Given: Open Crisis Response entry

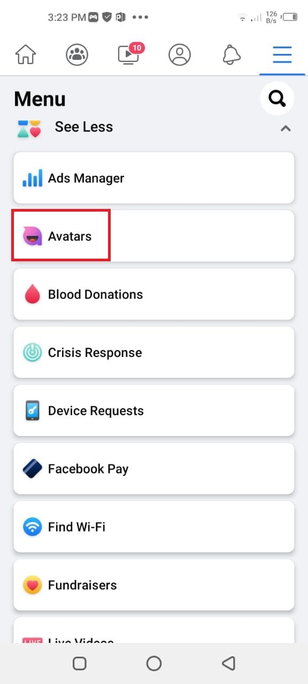Looking at the screenshot, I should [x=154, y=353].
